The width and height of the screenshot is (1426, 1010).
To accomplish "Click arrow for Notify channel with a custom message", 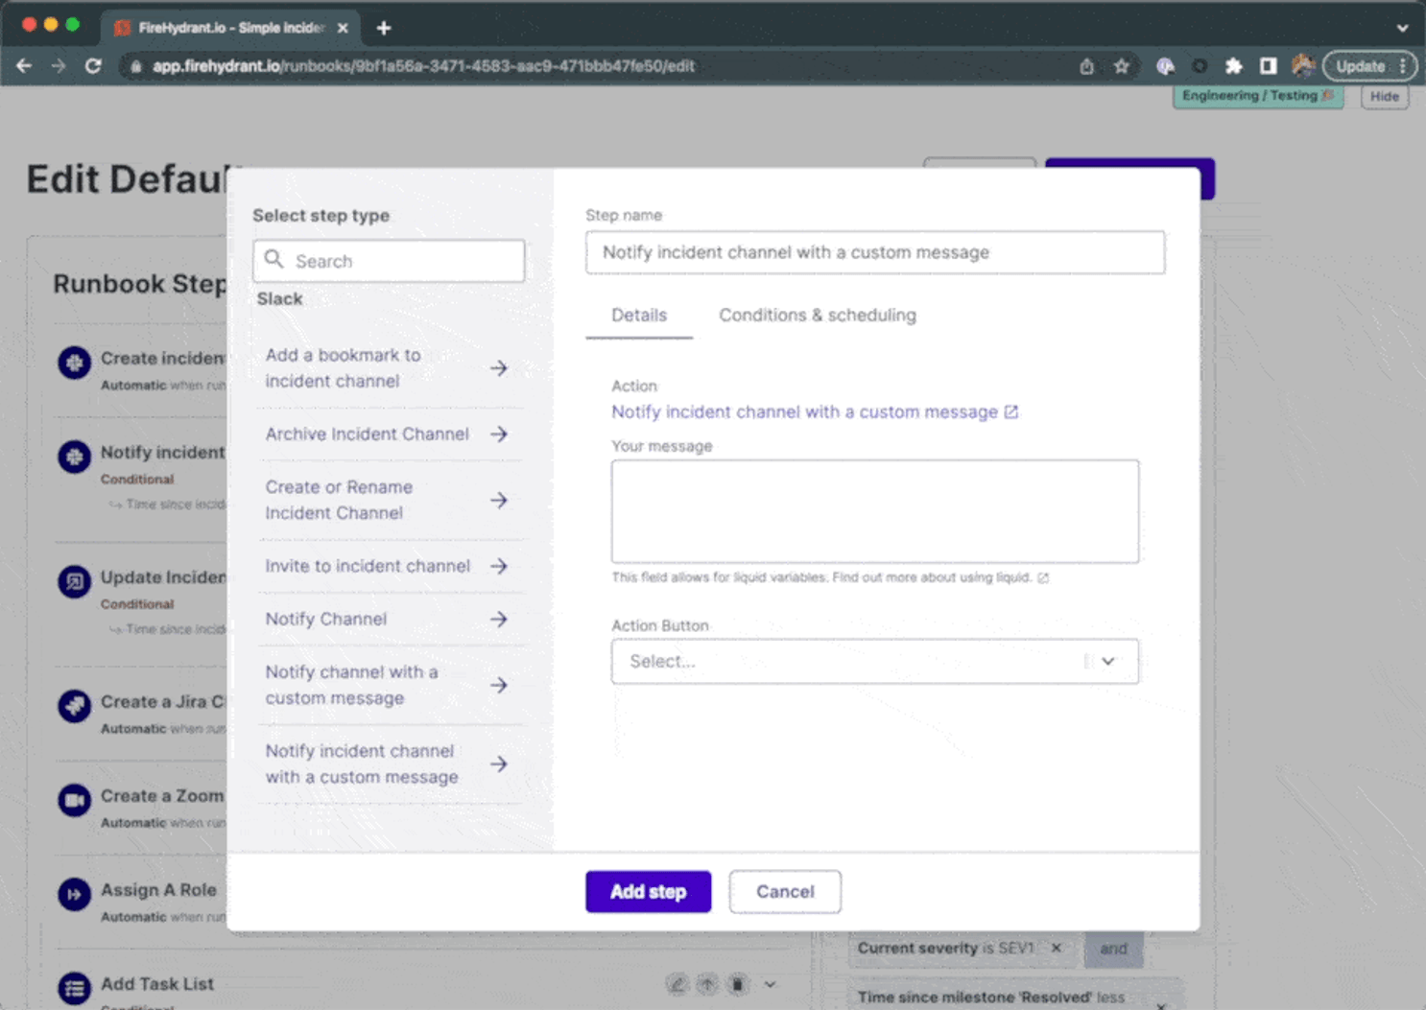I will (499, 685).
